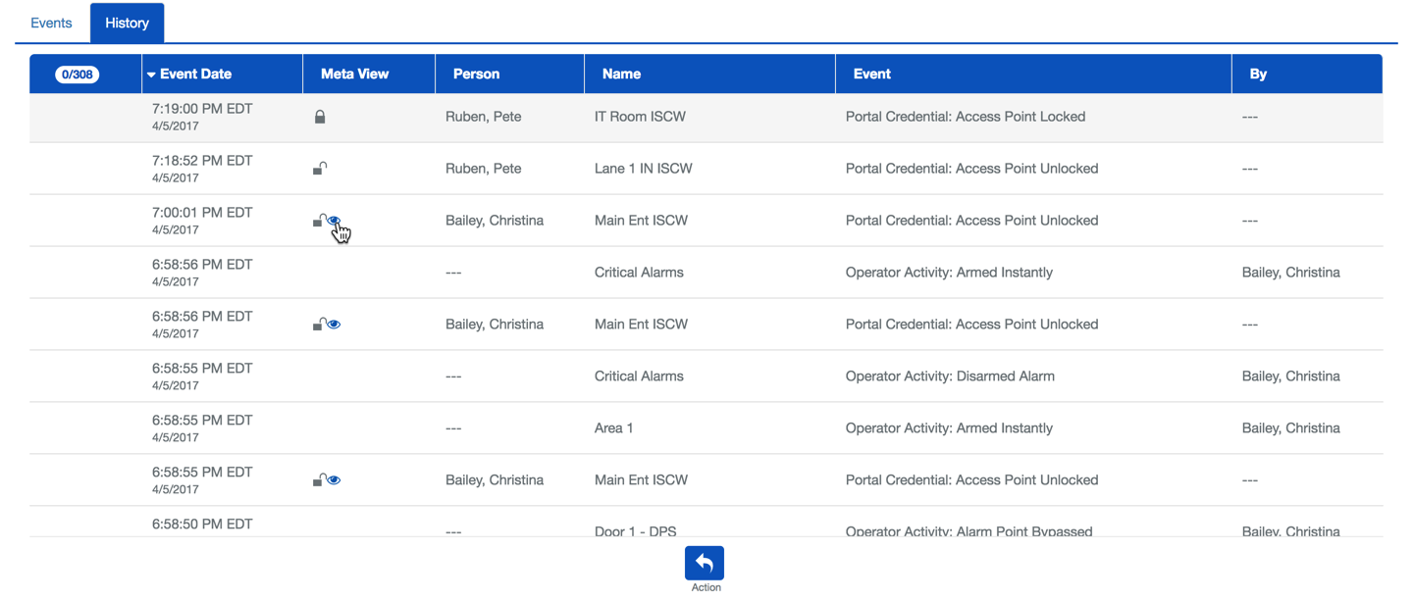Viewport: 1413px width, 602px height.
Task: Click "Operator Activity: Armed Instantly" for Area 1
Action: point(949,428)
